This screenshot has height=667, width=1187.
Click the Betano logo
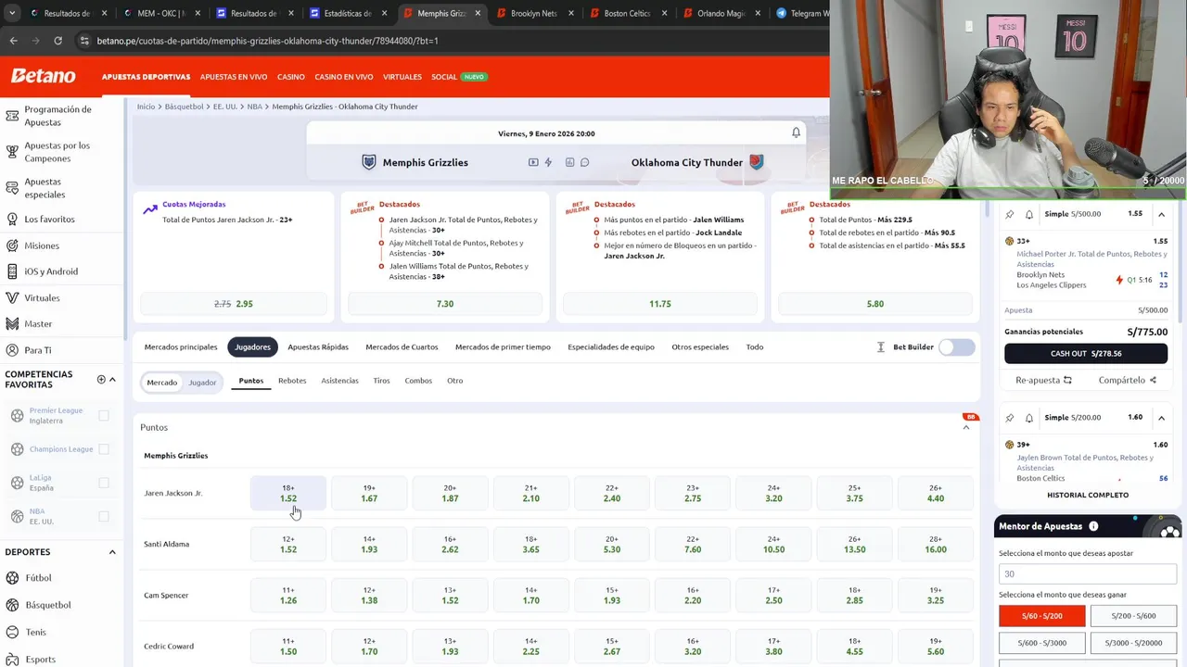click(x=43, y=77)
